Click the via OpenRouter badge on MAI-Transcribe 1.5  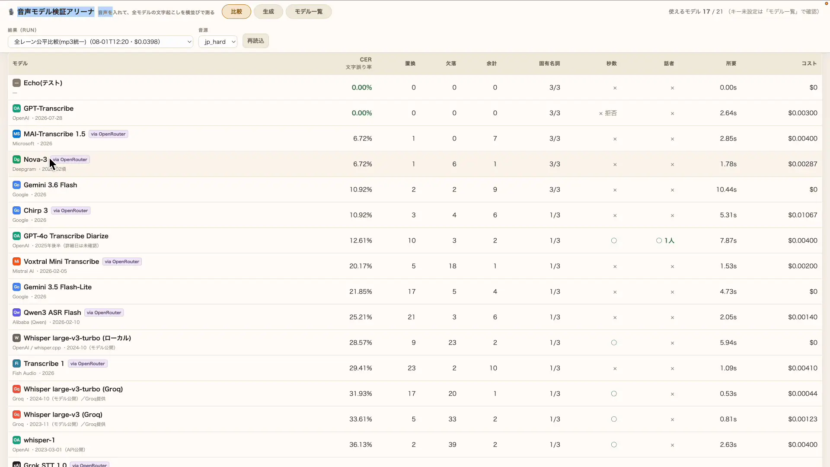(108, 134)
